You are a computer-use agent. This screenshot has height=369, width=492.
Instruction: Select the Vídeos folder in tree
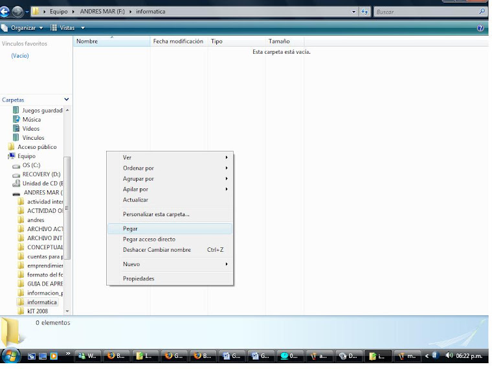pos(27,129)
